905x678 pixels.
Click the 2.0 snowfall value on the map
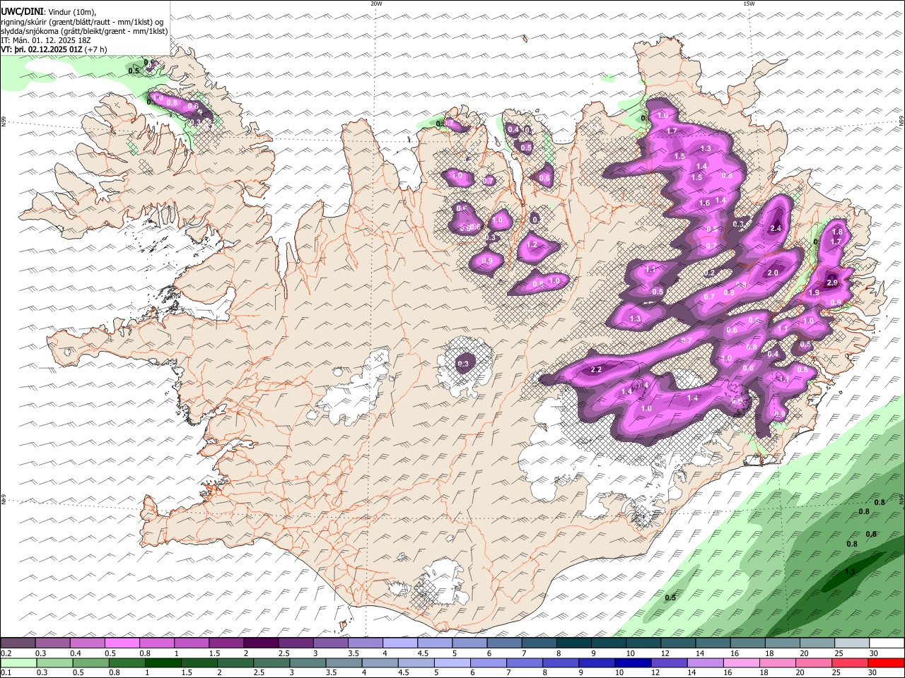(773, 273)
